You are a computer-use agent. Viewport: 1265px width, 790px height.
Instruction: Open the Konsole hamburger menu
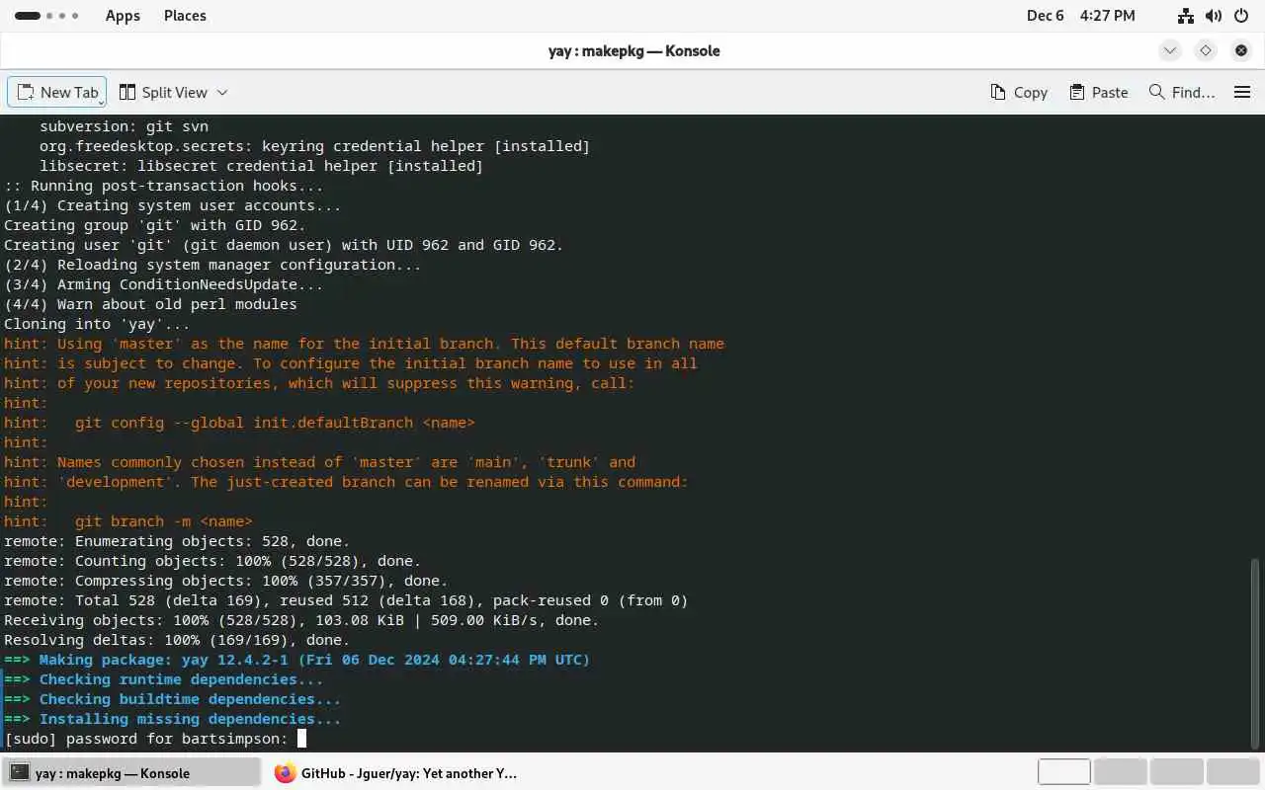point(1242,92)
